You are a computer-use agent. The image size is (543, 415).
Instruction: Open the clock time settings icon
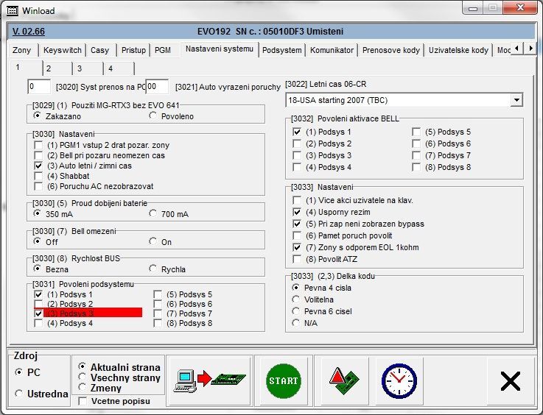(x=398, y=380)
